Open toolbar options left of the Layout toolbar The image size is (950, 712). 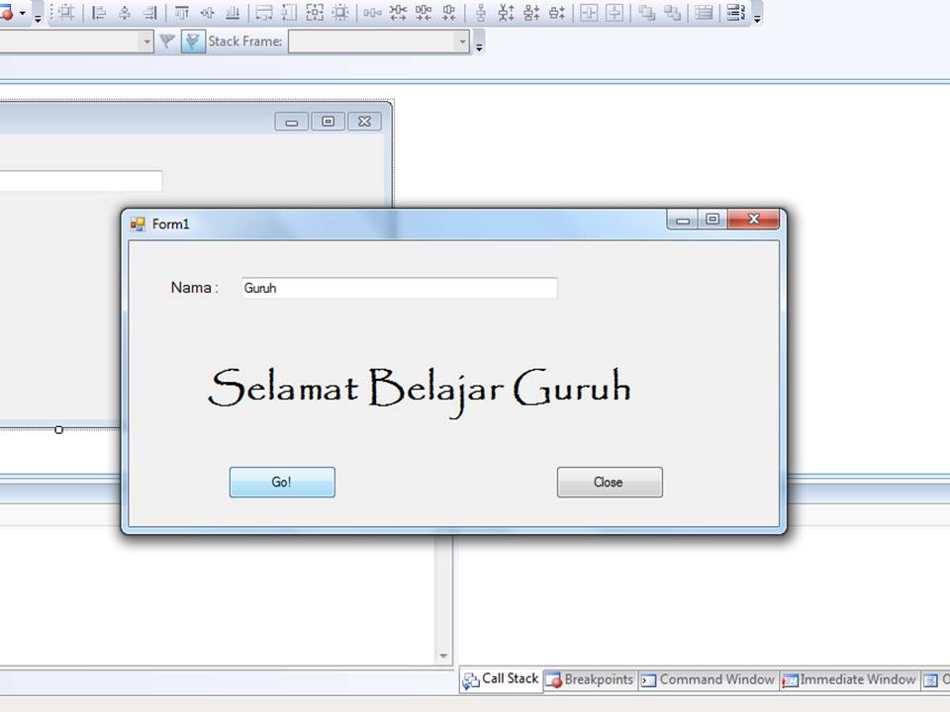38,17
